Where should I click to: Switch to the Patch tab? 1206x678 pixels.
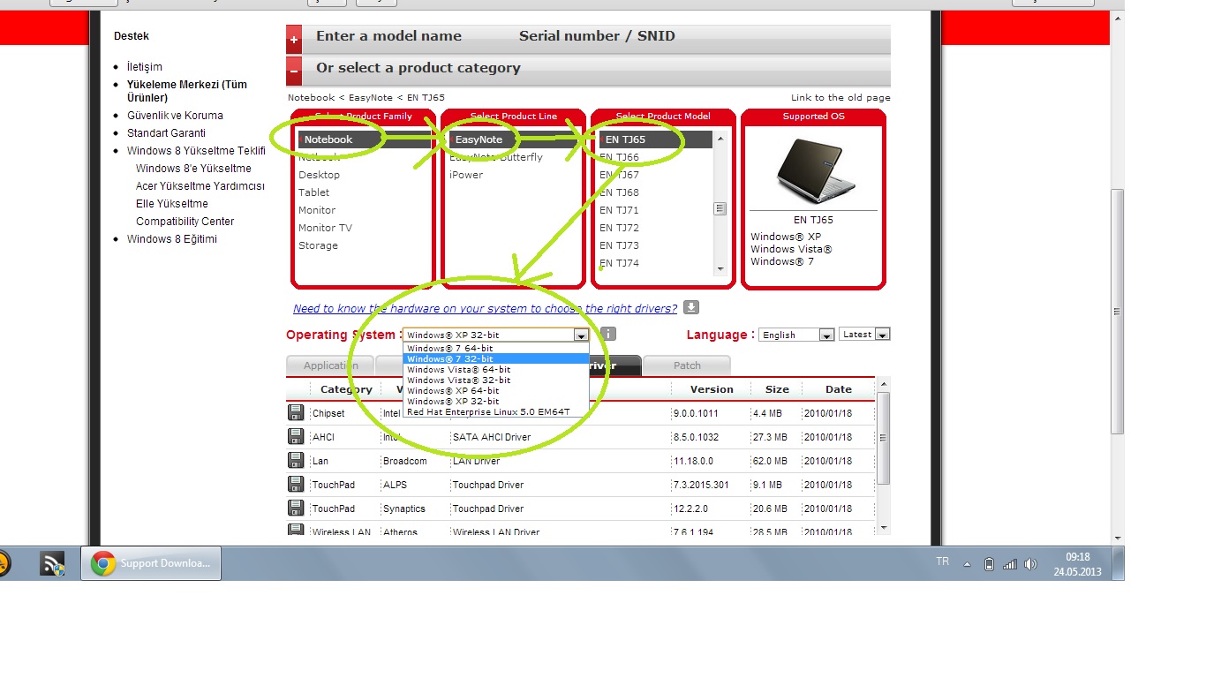click(687, 365)
